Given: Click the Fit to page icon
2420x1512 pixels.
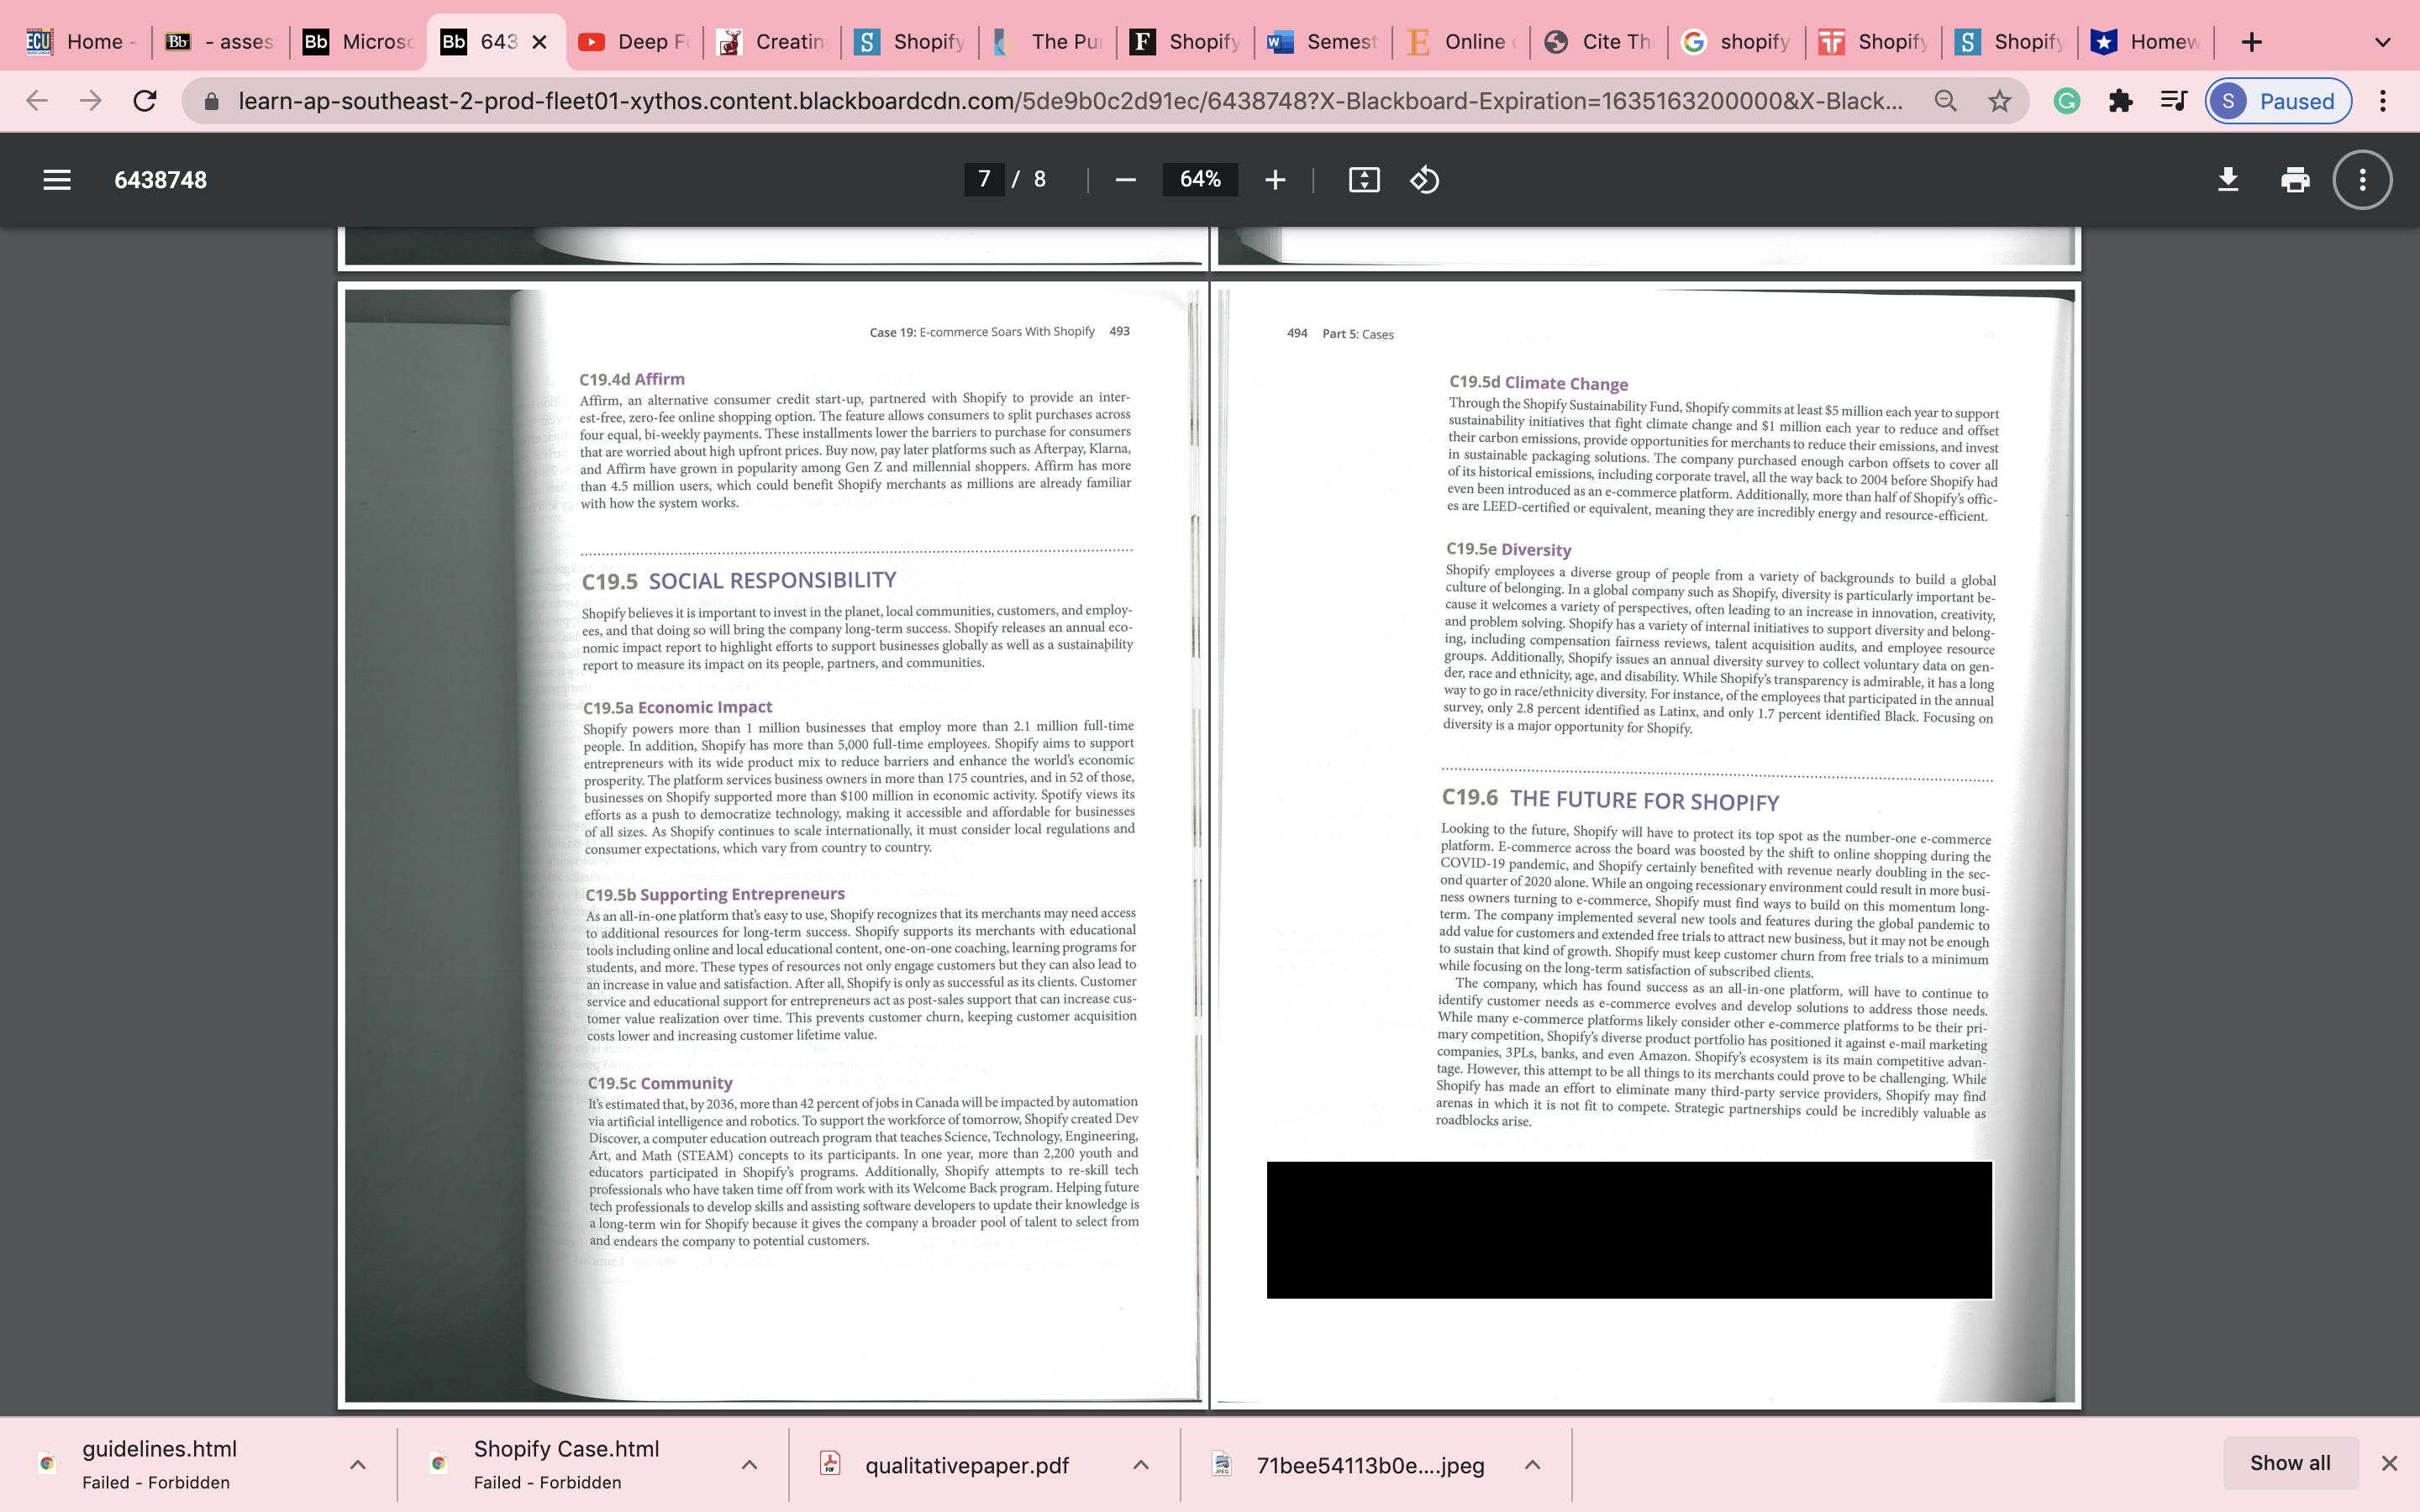Looking at the screenshot, I should click(x=1364, y=180).
